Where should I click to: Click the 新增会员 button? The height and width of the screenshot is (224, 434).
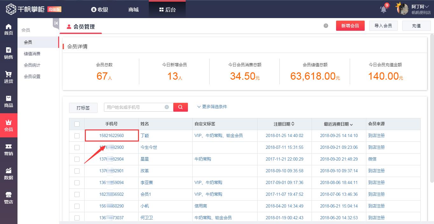click(x=350, y=26)
